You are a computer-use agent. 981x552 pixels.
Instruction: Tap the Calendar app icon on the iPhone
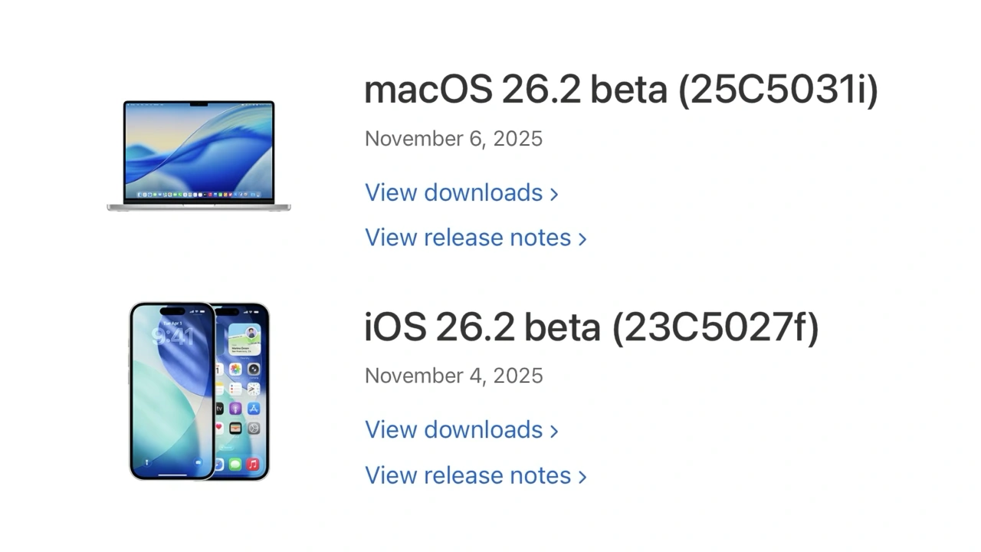(218, 370)
